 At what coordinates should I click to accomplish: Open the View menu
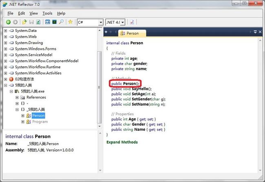click(33, 13)
